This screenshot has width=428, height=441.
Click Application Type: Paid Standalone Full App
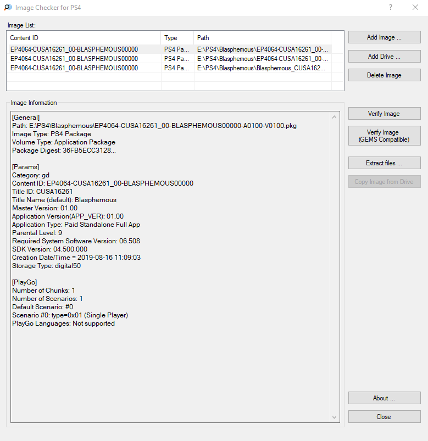point(76,225)
